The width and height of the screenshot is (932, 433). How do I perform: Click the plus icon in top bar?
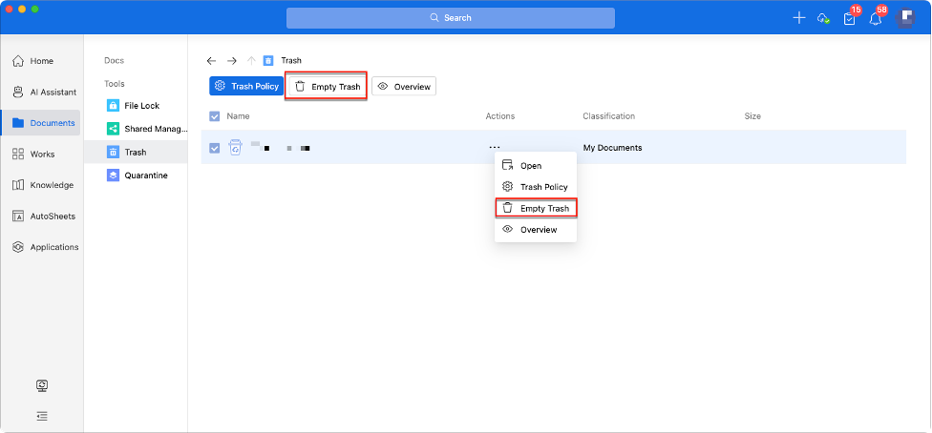799,18
